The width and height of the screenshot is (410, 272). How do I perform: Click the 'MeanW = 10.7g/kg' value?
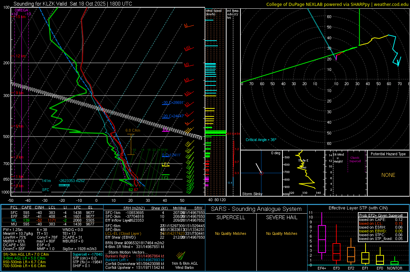[18, 233]
